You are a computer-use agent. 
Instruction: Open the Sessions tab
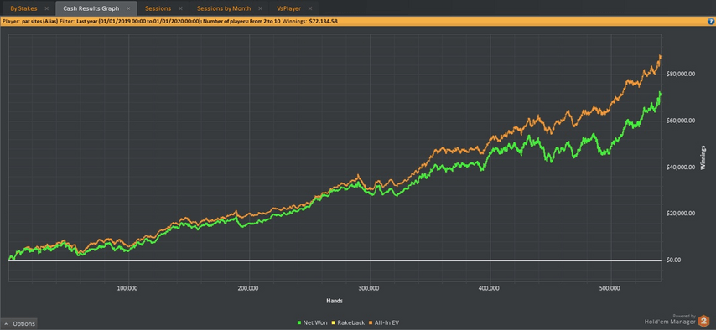click(x=158, y=8)
